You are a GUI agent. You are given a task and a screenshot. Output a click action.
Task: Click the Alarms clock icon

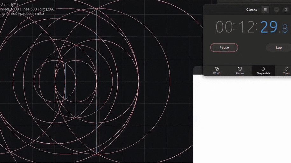(240, 69)
